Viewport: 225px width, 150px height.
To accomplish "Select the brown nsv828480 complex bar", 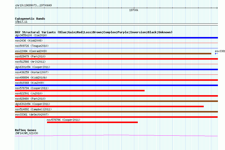I will tap(116, 101).
